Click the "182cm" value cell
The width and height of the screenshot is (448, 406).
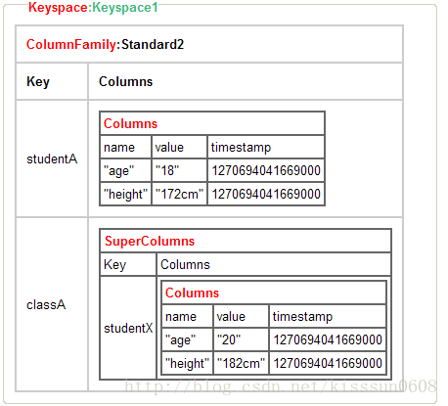point(241,363)
